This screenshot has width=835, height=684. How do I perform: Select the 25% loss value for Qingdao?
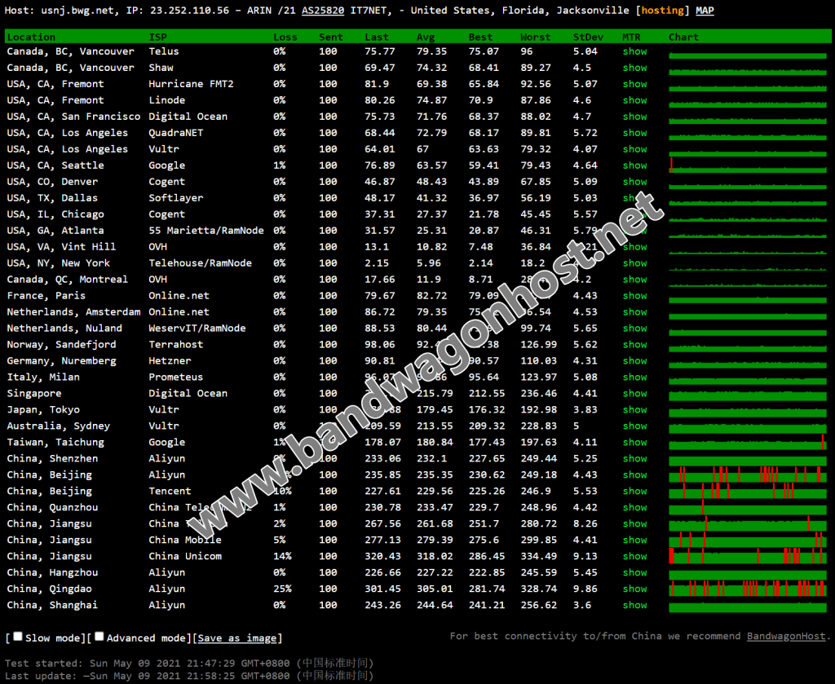[x=282, y=589]
